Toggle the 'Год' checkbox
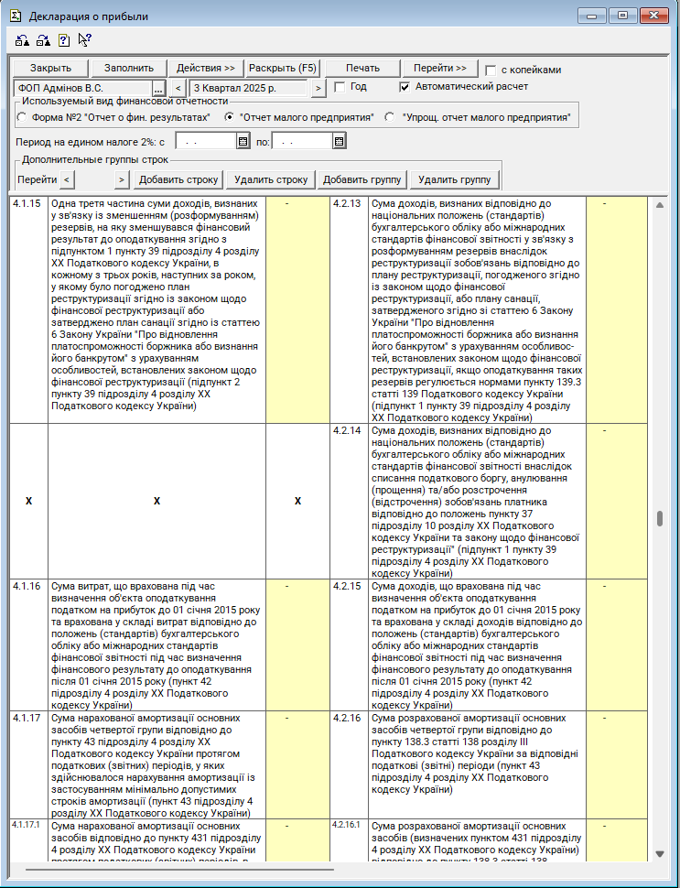Image resolution: width=680 pixels, height=888 pixels. click(340, 87)
